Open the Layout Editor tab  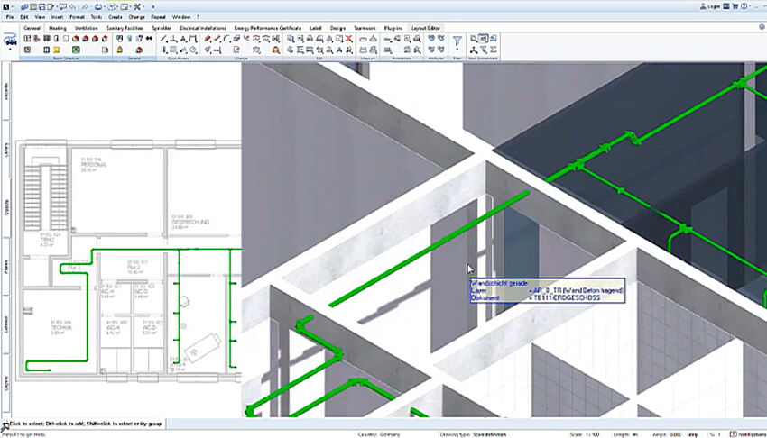[424, 28]
